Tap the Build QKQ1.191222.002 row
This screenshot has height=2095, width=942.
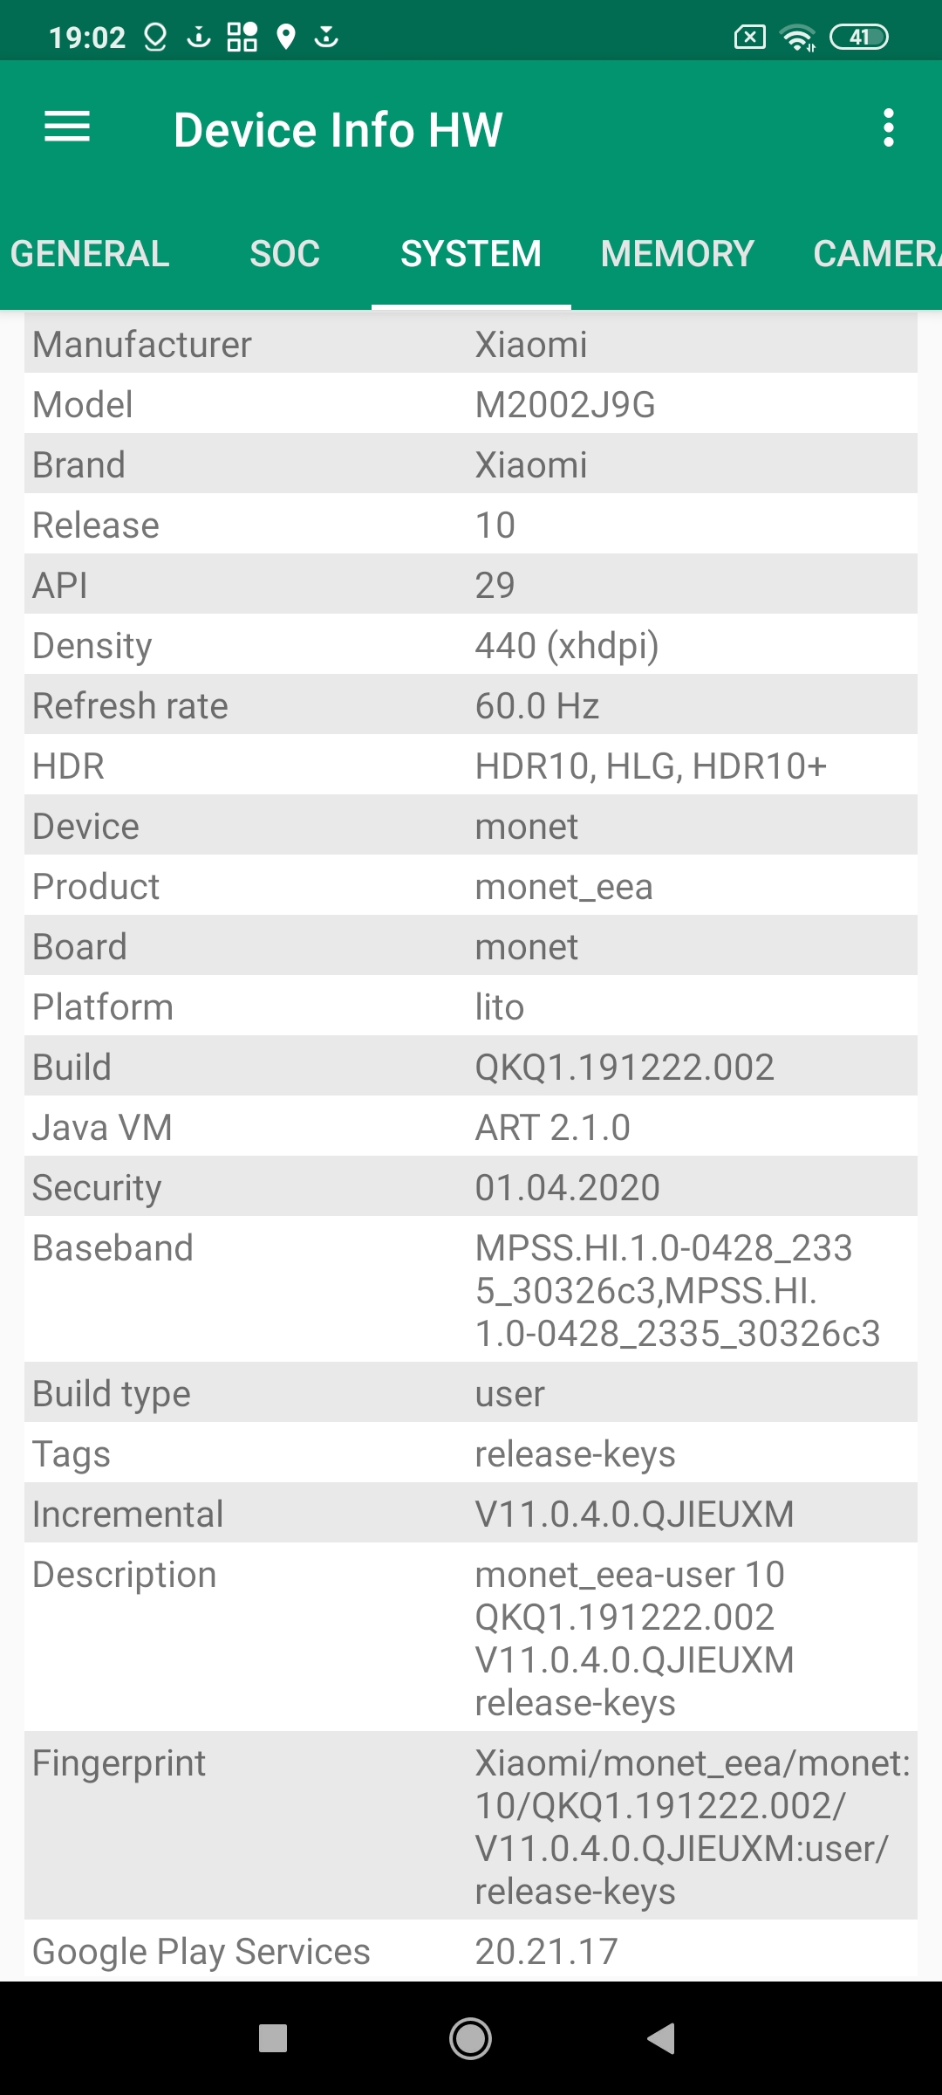[471, 1067]
